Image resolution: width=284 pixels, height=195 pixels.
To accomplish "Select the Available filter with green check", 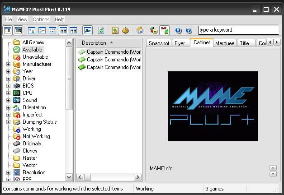I will point(28,50).
